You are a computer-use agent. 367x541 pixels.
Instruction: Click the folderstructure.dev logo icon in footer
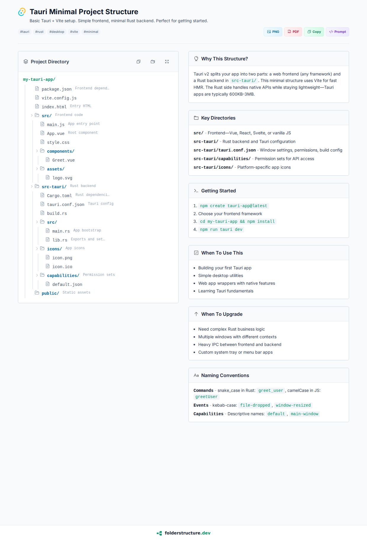pyautogui.click(x=159, y=533)
